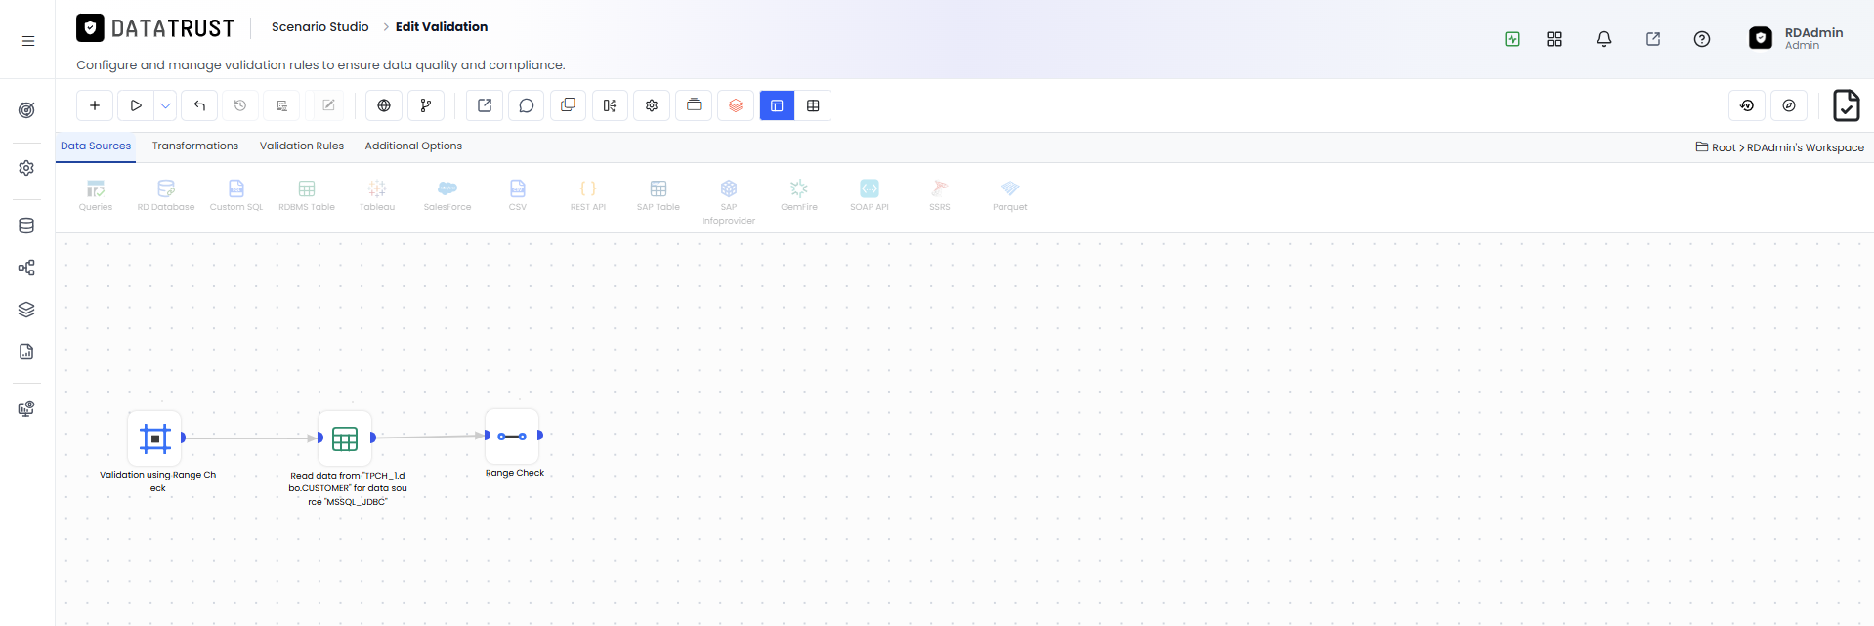Click the globe toolbar icon
Screen dimensions: 1874x626
coord(384,105)
